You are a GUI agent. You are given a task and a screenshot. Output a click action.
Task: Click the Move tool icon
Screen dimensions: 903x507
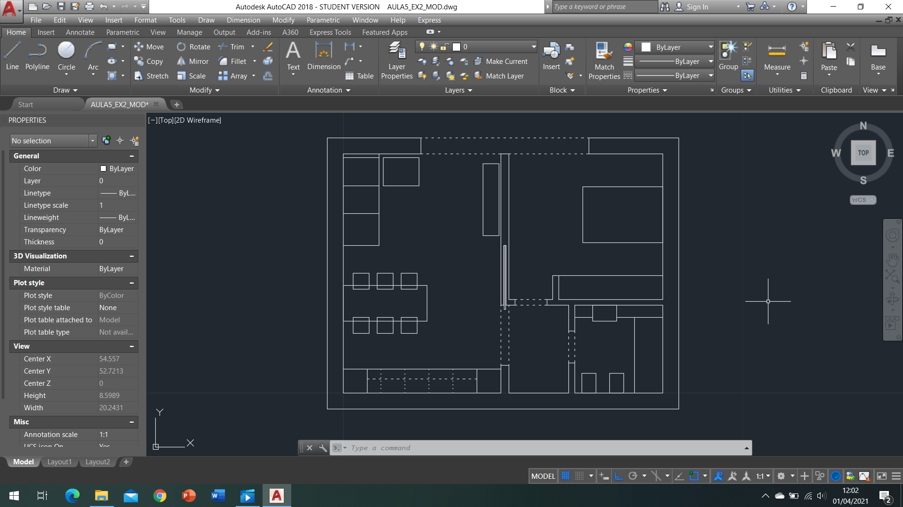click(149, 47)
